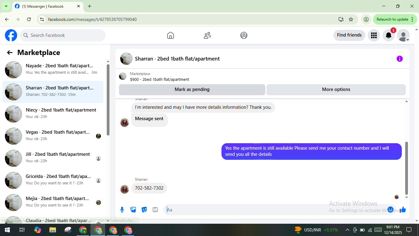This screenshot has height=236, width=419.
Task: Click the 'Message sent' bubble
Action: tap(149, 120)
